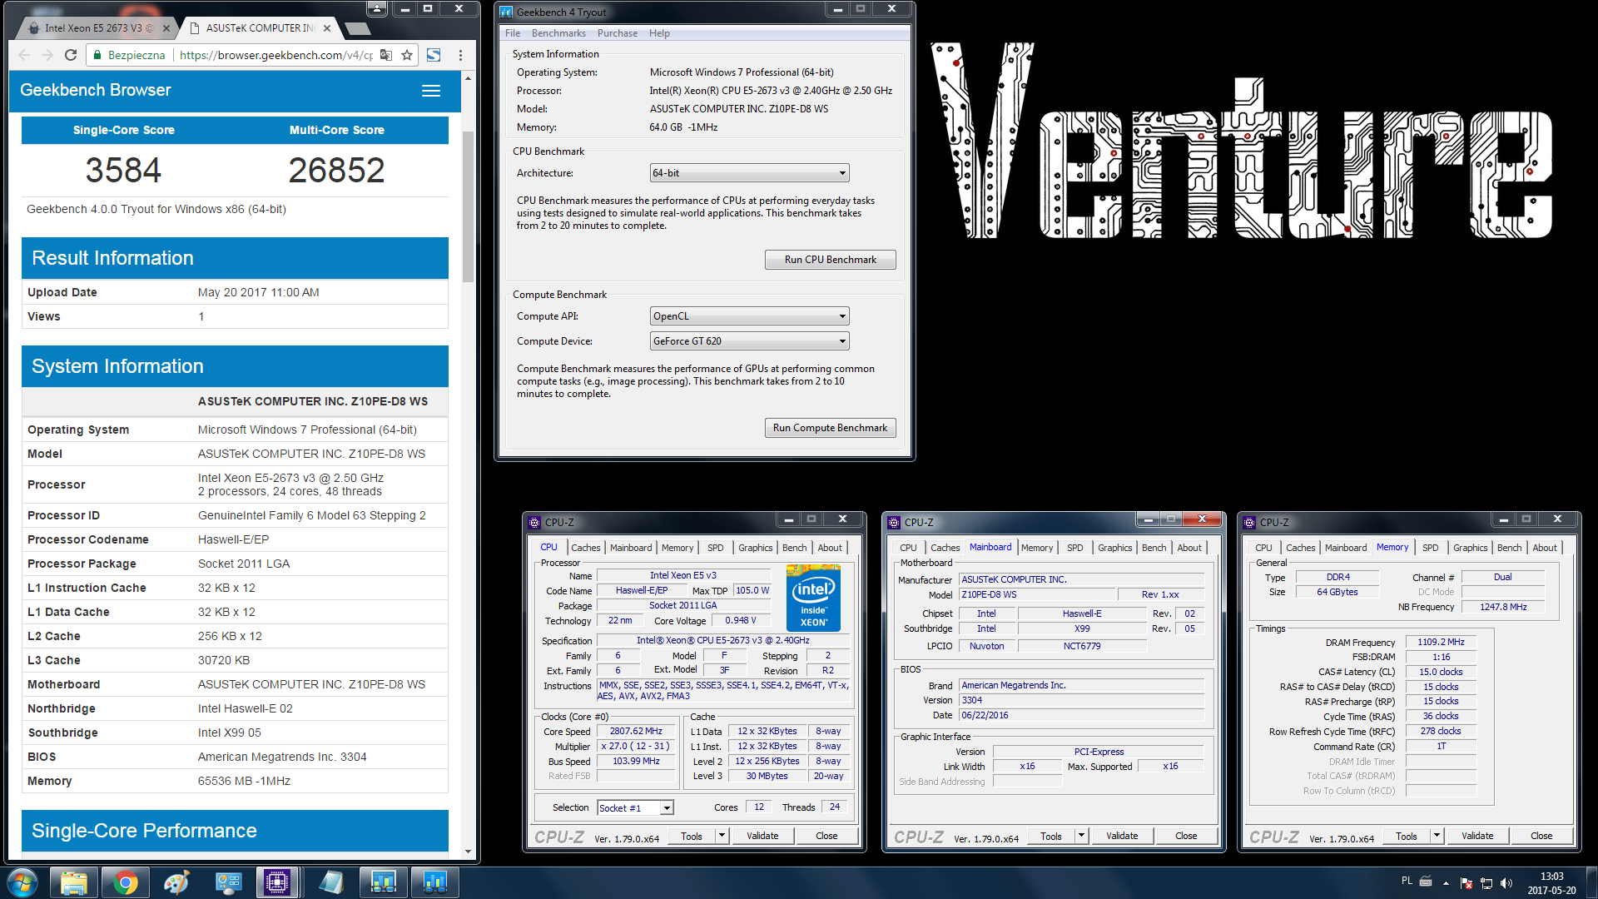Click Close in CPU-Z Mainboard window
Viewport: 1598px width, 899px height.
click(x=1186, y=836)
